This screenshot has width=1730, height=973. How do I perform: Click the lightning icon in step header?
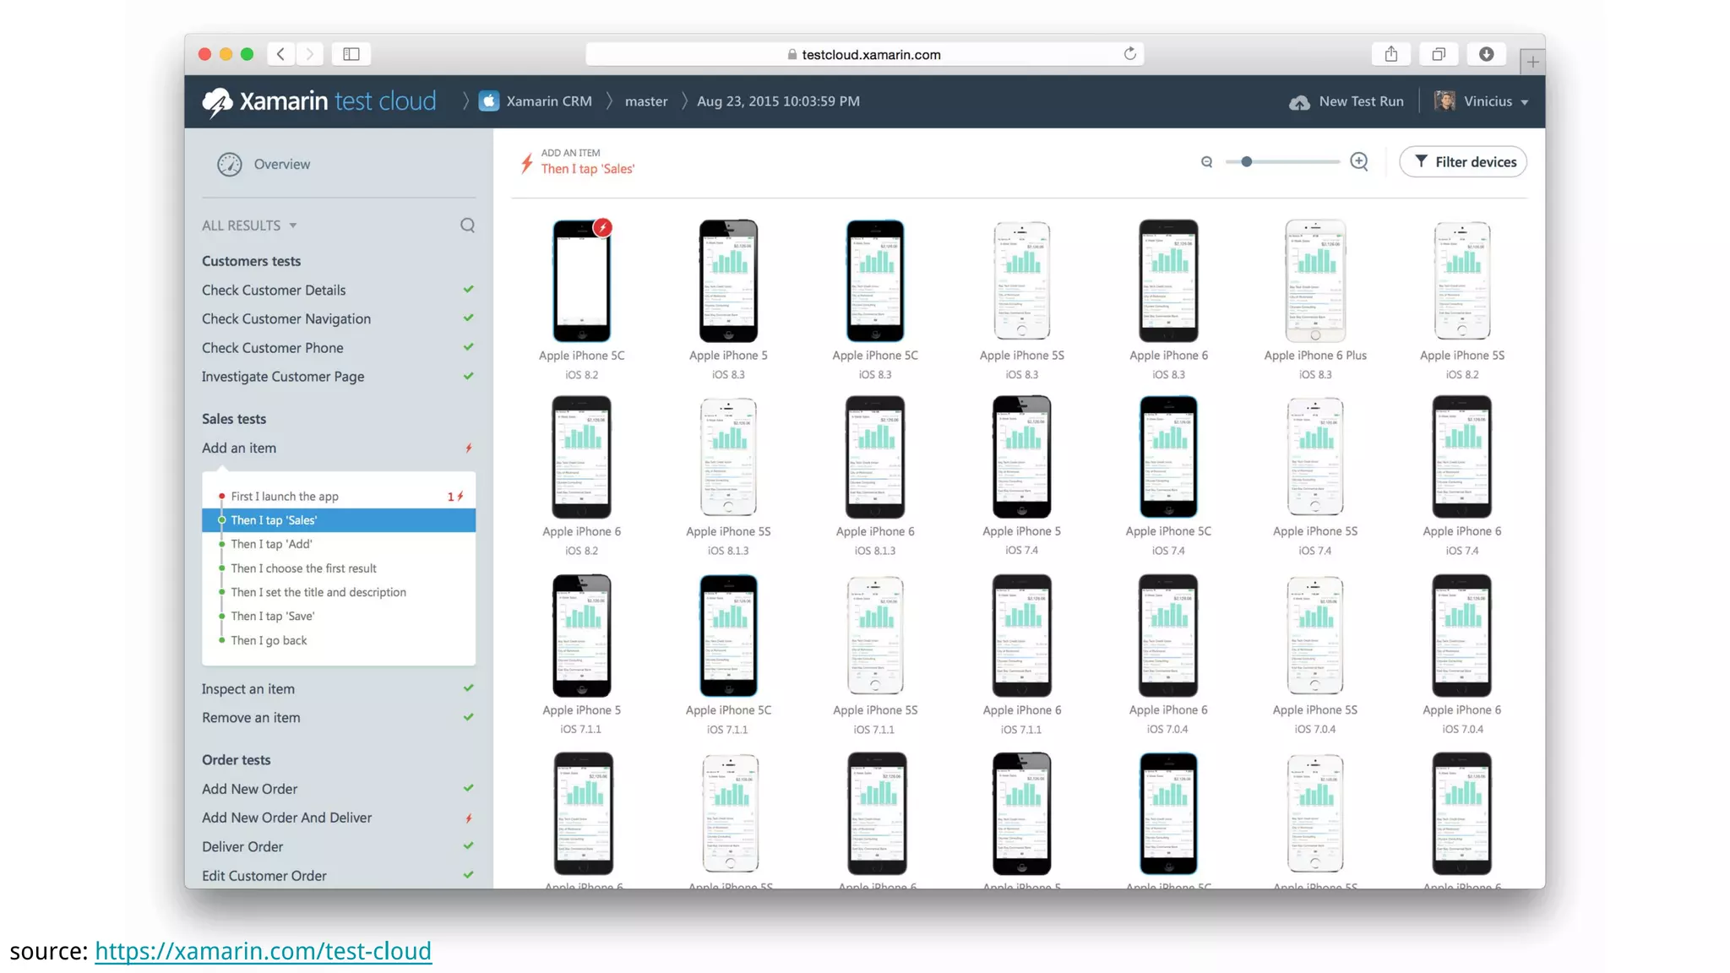(x=526, y=162)
